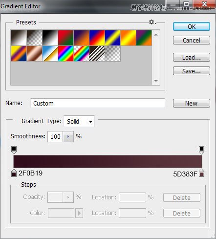Select the left color stop 2F0B19
The width and height of the screenshot is (216, 239).
pyautogui.click(x=14, y=173)
